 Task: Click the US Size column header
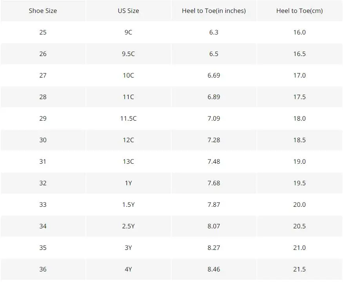pos(129,11)
